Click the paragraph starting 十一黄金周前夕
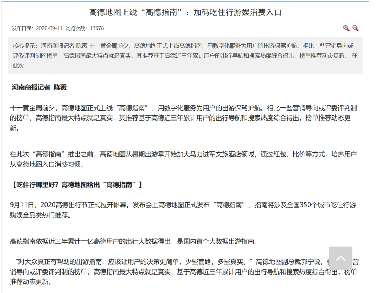The height and width of the screenshot is (293, 384). (x=183, y=118)
